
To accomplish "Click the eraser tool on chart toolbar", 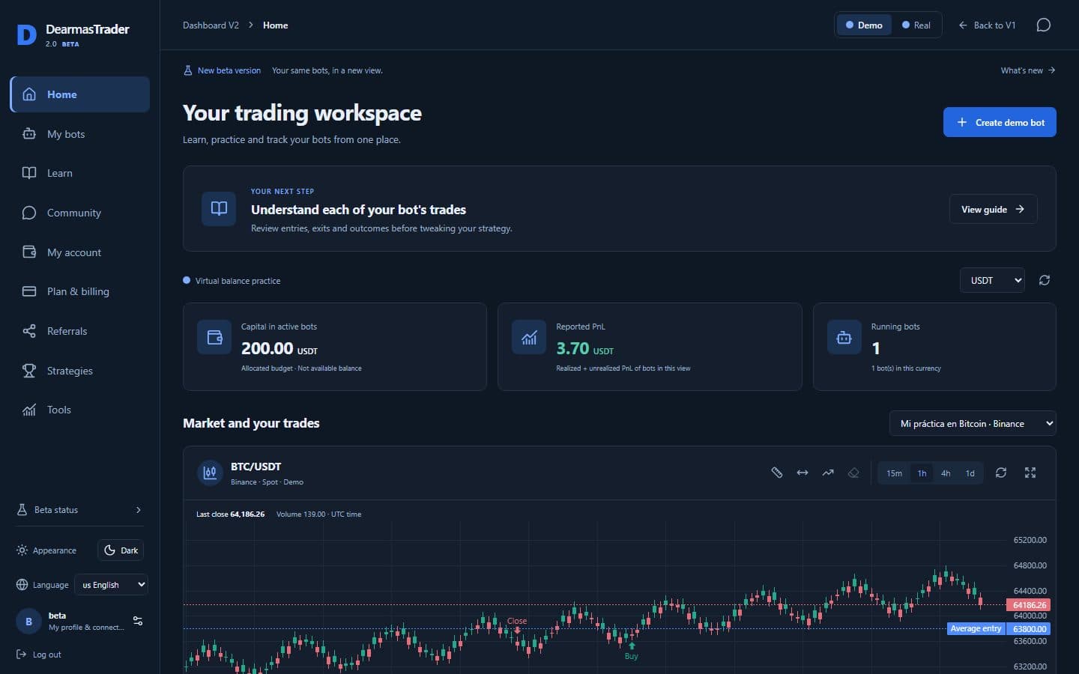I will click(x=853, y=473).
